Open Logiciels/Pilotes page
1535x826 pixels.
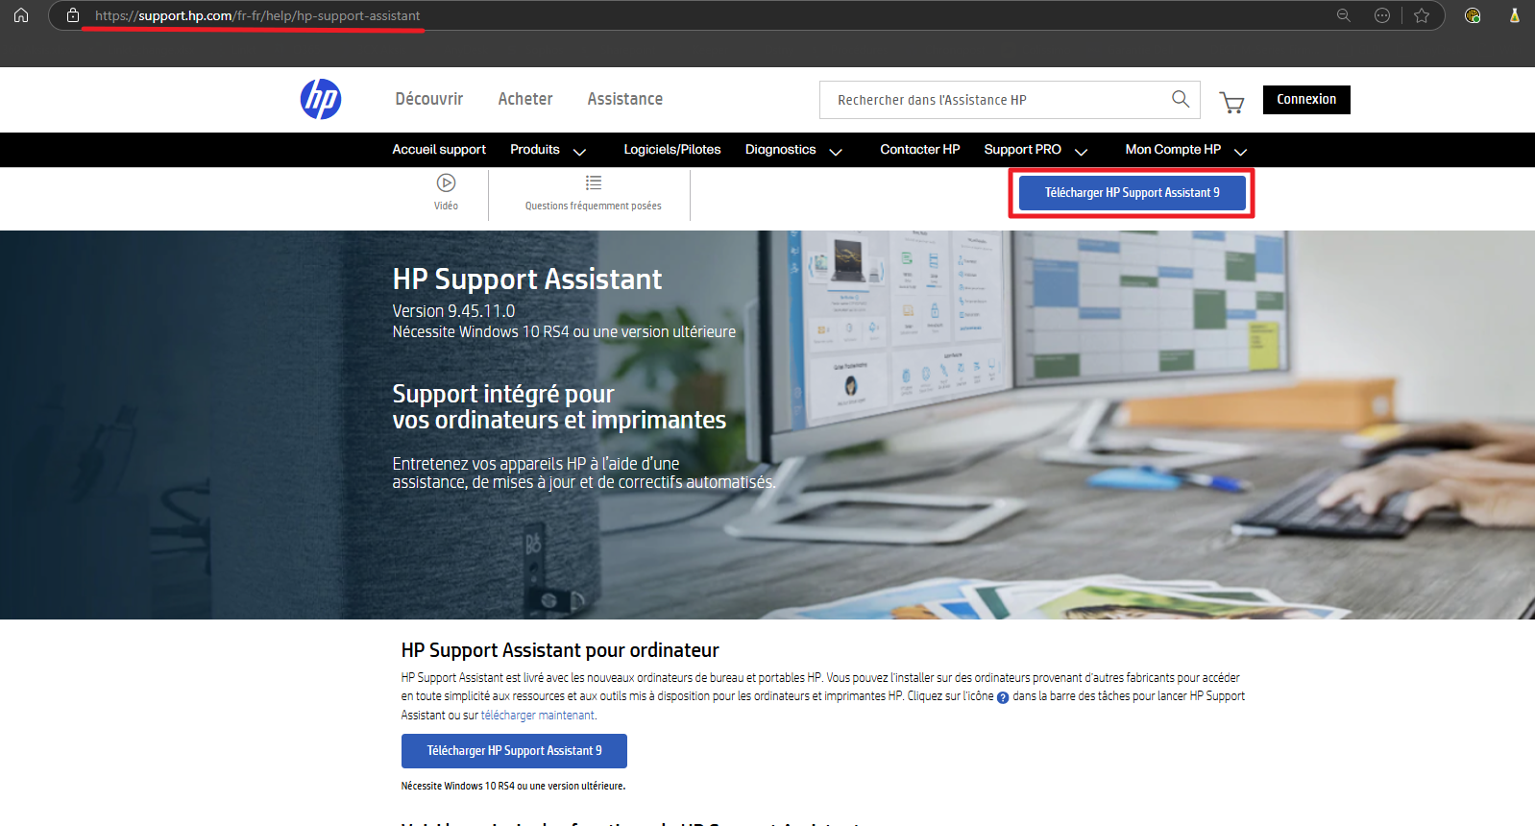(672, 150)
